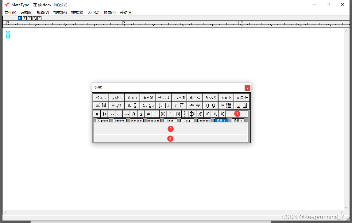Open the 文件(F) menu
This screenshot has height=223, width=352.
[10, 13]
